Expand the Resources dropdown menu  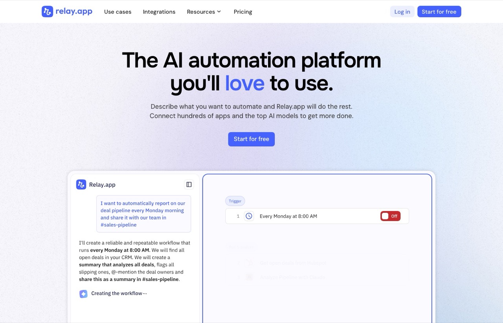tap(204, 12)
